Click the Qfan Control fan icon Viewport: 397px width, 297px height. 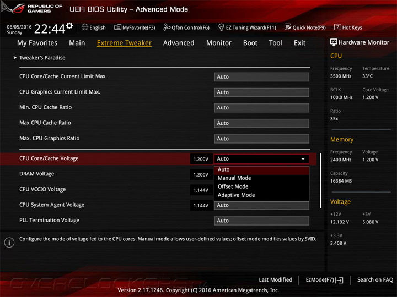[167, 27]
